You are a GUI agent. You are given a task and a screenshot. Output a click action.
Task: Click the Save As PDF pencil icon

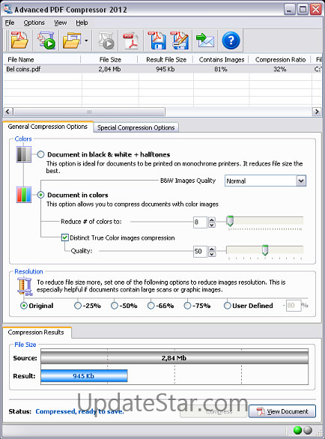click(180, 40)
